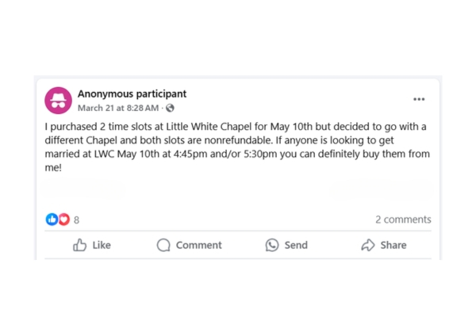476x317 pixels.
Task: Click the thumbs-up icon to like the post
Action: (80, 246)
